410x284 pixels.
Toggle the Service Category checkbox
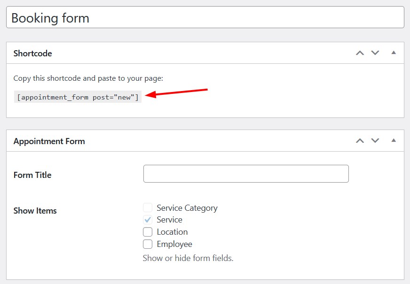pos(148,208)
